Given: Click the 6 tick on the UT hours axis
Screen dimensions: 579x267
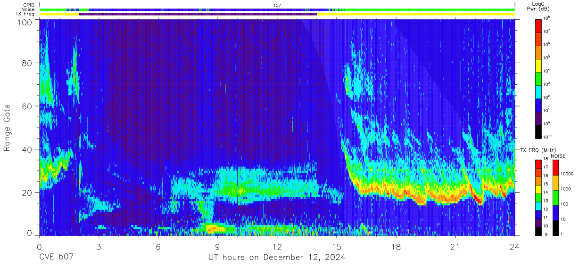Looking at the screenshot, I should (158, 246).
